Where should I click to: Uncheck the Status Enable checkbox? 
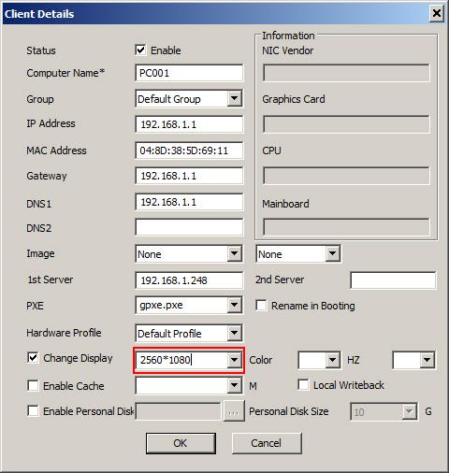[140, 50]
